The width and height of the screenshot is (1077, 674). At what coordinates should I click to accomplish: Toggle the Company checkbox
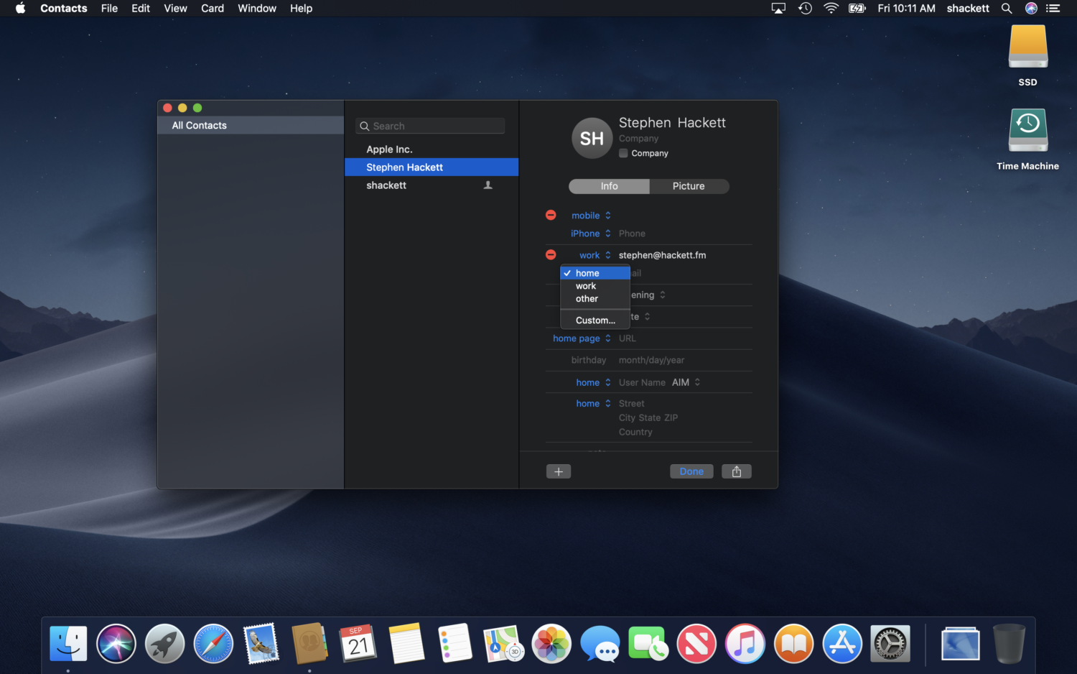click(x=623, y=152)
